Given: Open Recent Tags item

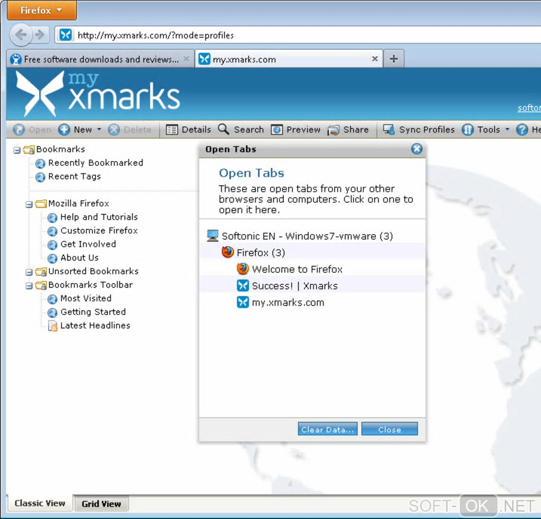Looking at the screenshot, I should click(75, 176).
